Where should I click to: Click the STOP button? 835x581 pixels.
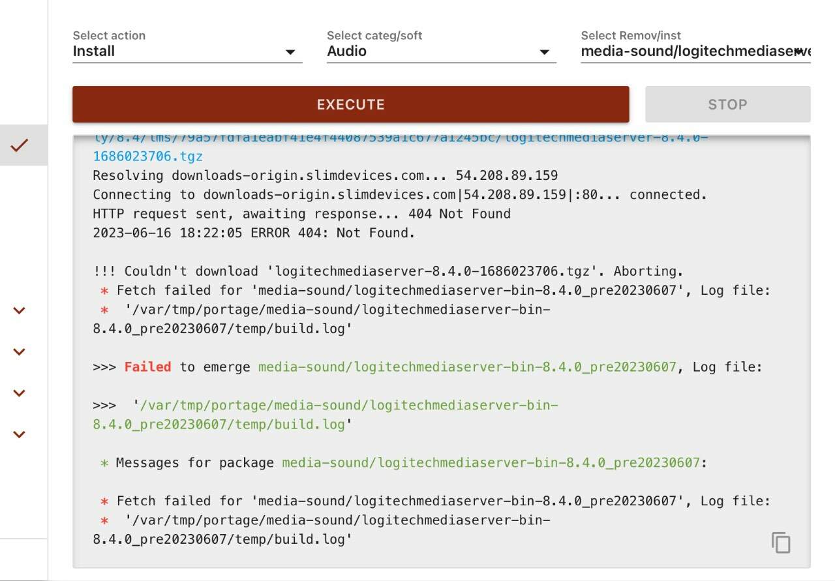coord(728,104)
